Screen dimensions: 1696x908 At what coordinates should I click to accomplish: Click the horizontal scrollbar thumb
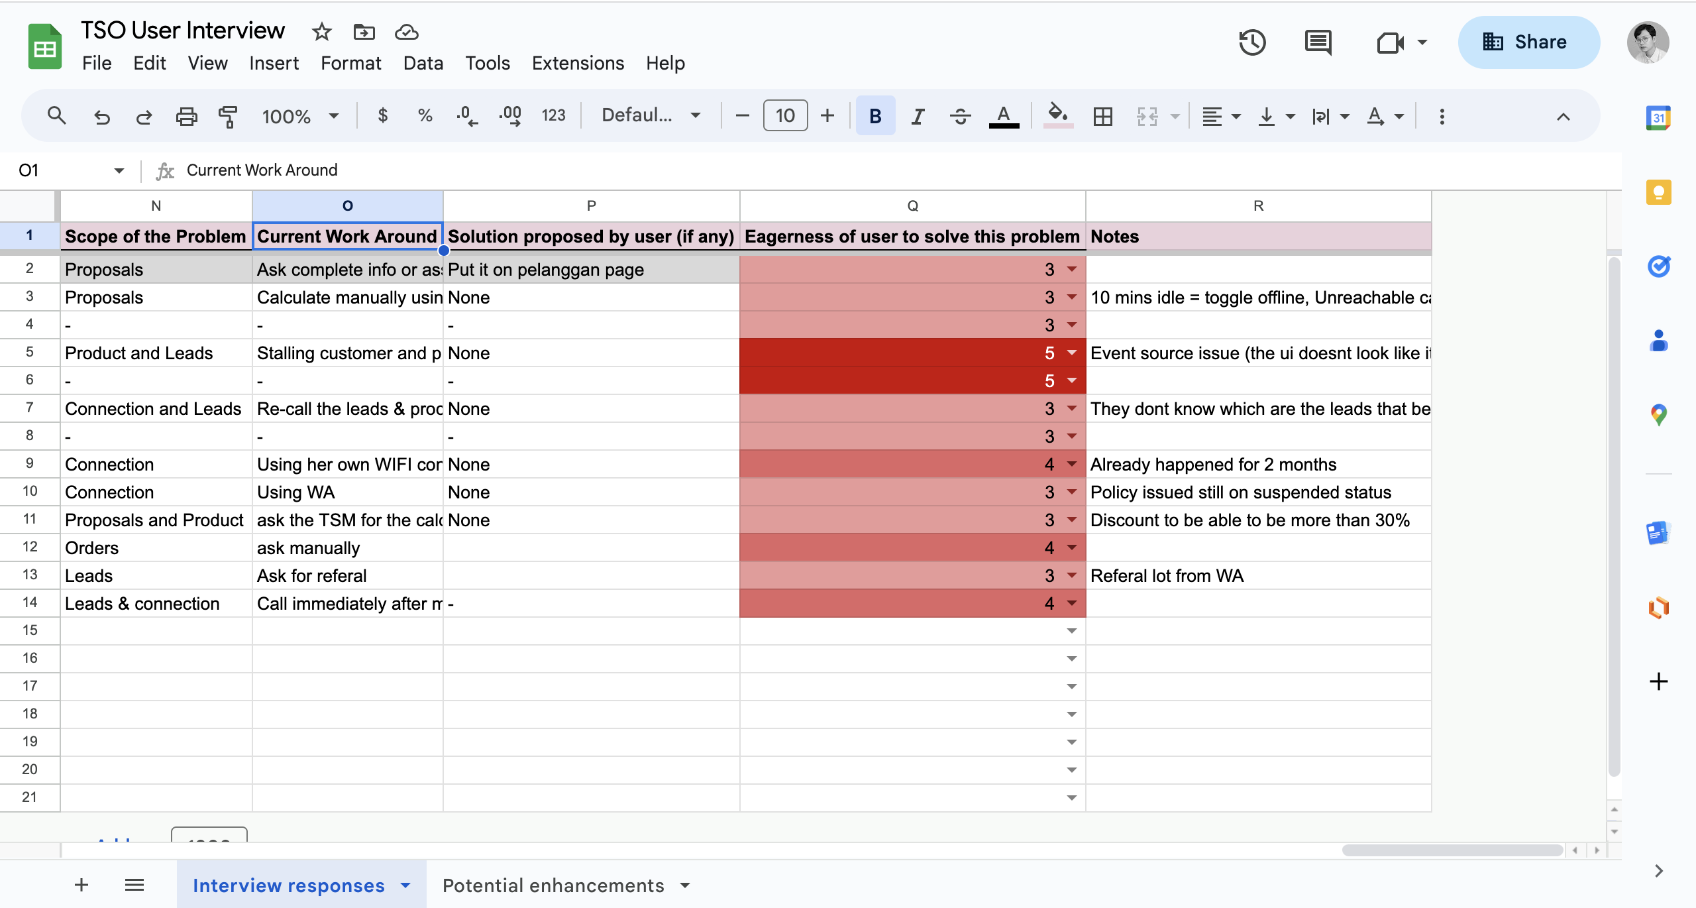pyautogui.click(x=1452, y=850)
